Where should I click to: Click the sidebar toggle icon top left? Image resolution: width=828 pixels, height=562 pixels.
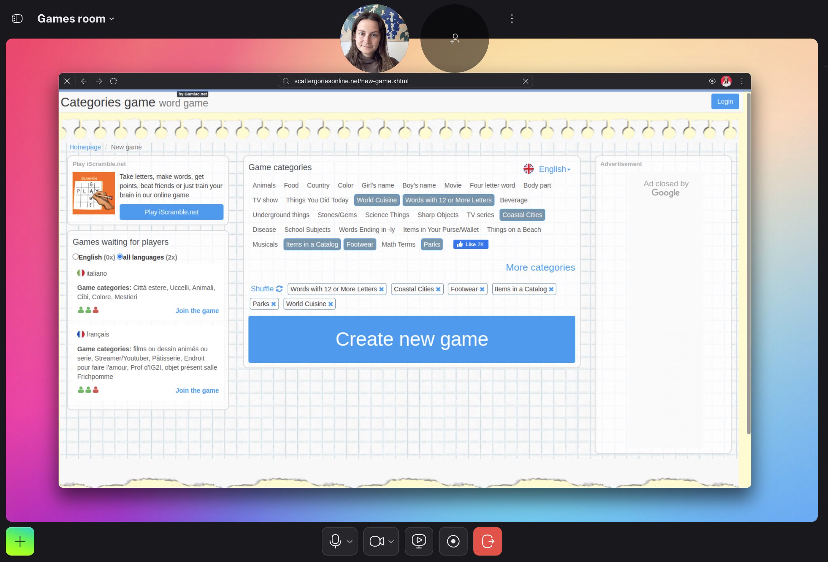pos(17,18)
